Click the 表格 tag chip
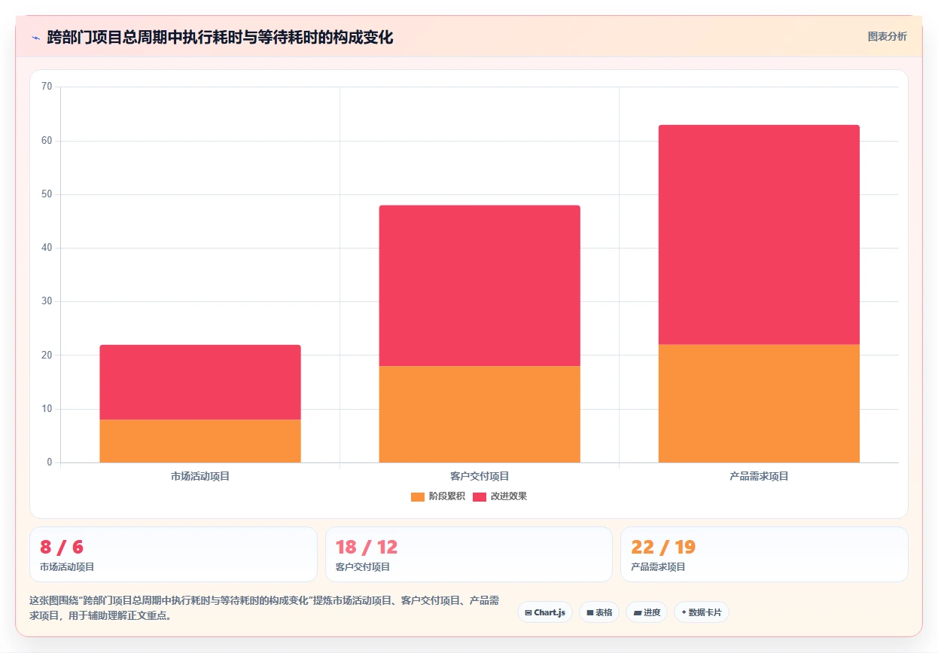 (x=599, y=612)
